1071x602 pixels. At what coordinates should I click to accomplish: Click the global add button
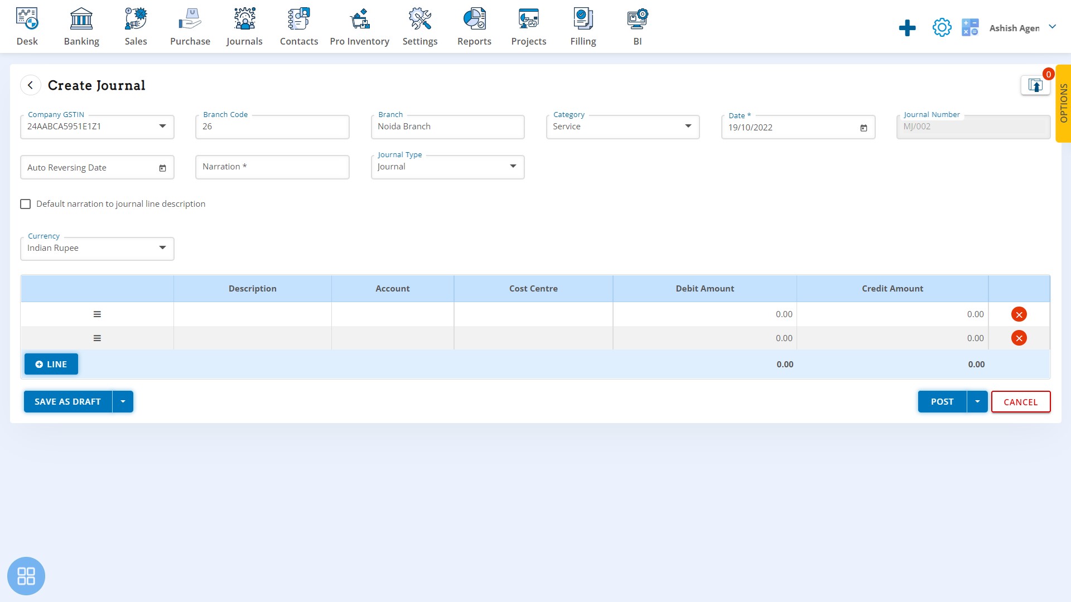coord(906,27)
